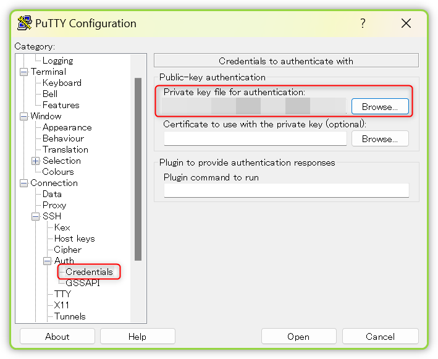
Task: Open the Kex settings category
Action: (x=62, y=227)
